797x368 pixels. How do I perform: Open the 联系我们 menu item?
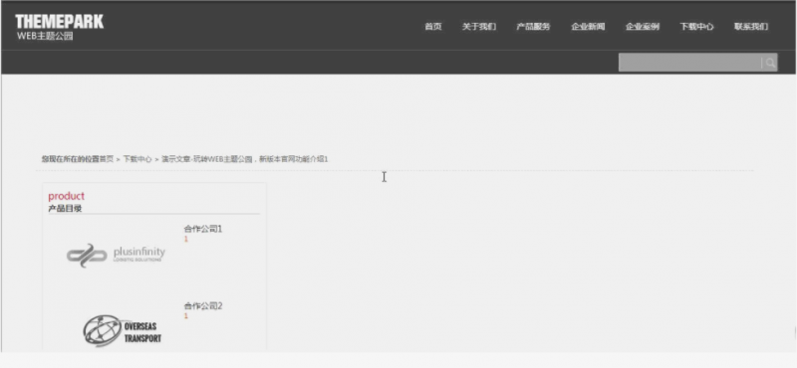pos(751,27)
